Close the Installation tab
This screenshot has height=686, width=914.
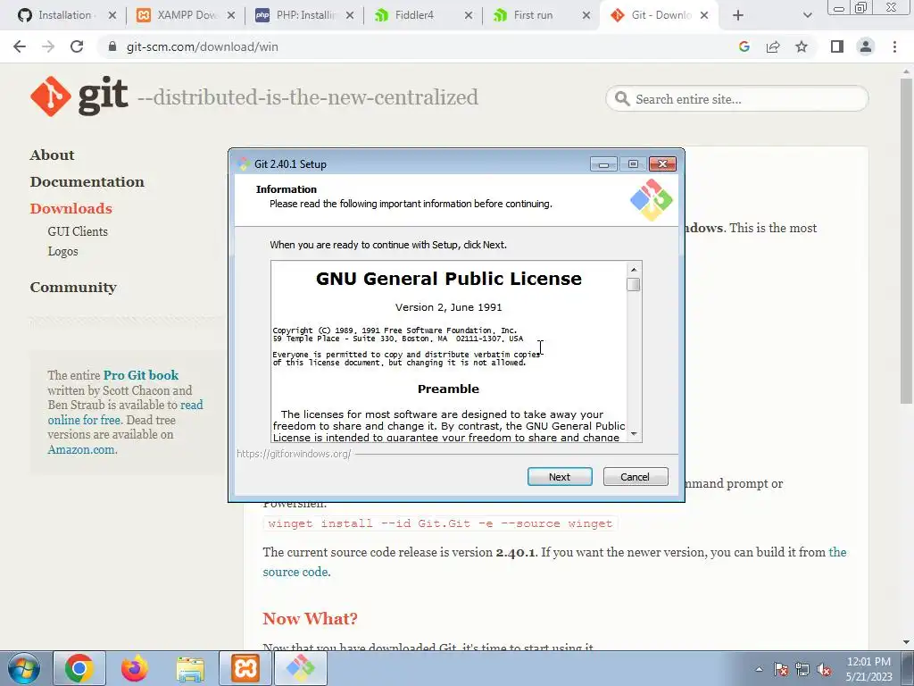click(112, 15)
